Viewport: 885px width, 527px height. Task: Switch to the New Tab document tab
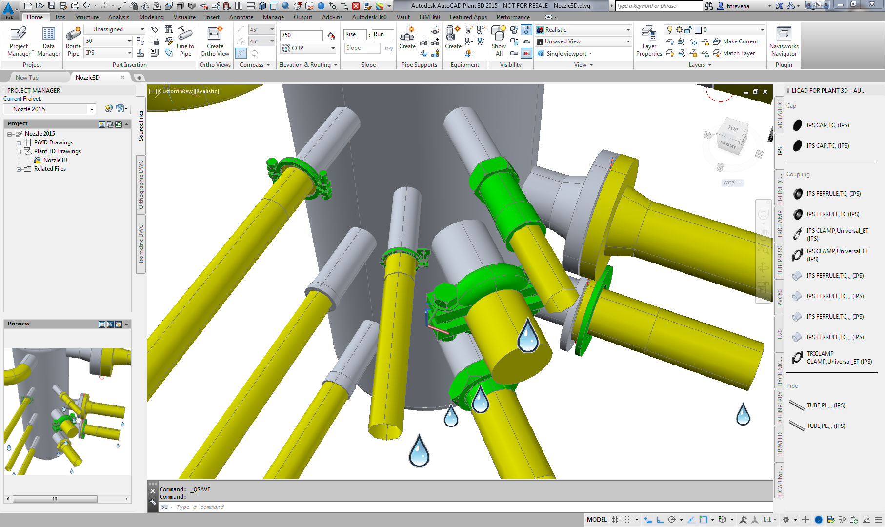coord(27,78)
